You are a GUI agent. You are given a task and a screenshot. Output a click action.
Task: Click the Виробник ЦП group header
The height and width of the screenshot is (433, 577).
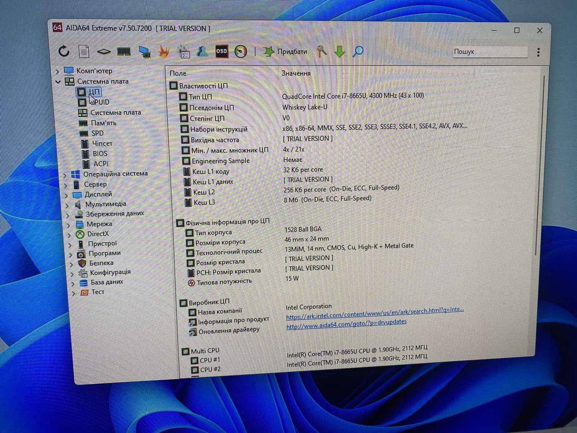[204, 302]
